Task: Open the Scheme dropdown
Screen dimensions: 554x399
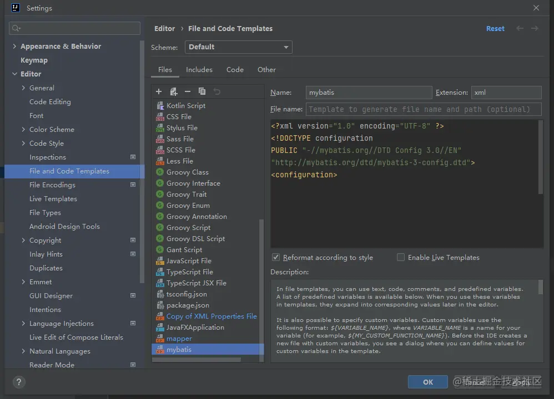Action: [239, 47]
